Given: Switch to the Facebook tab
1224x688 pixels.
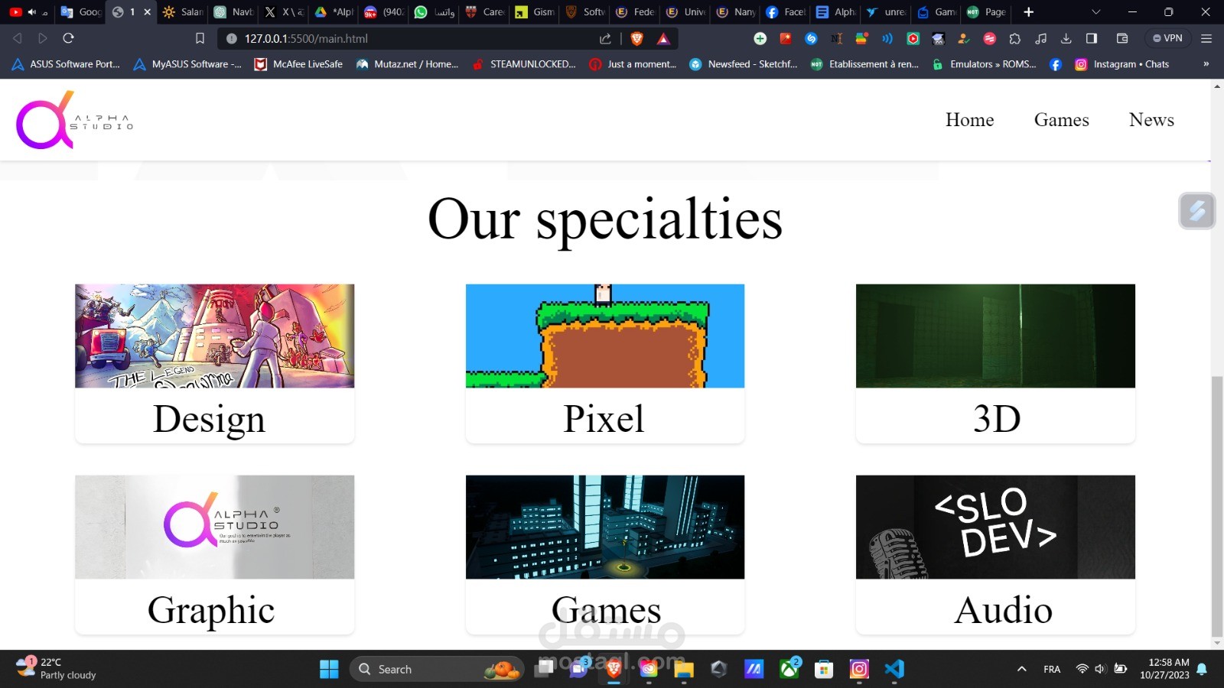Looking at the screenshot, I should tap(786, 12).
